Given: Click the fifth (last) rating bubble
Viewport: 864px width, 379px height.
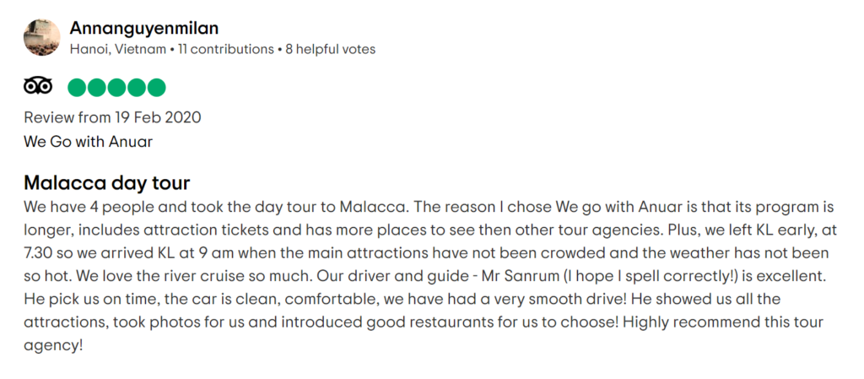Looking at the screenshot, I should click(x=157, y=87).
